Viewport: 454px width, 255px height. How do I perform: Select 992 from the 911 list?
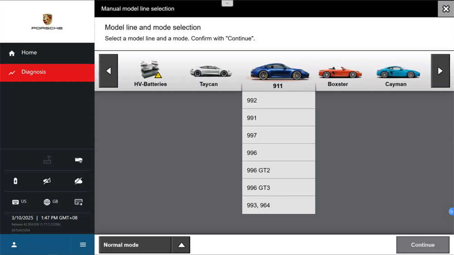tap(278, 101)
